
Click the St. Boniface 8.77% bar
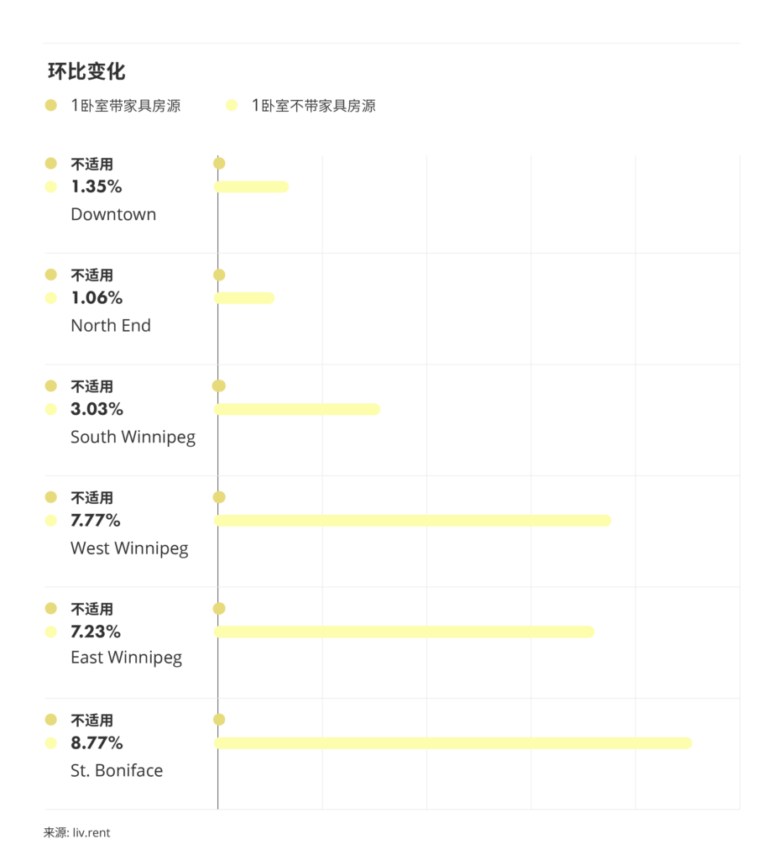pyautogui.click(x=453, y=743)
